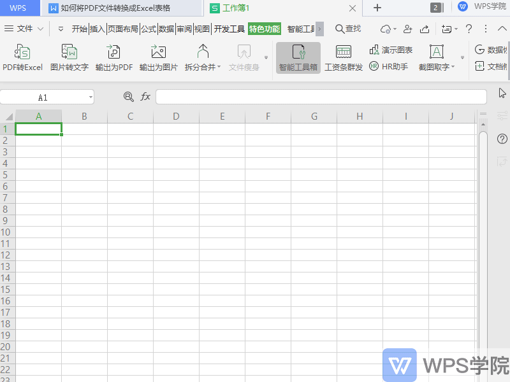
Task: Click the 数据 tool at ribbon right edge
Action: 491,50
